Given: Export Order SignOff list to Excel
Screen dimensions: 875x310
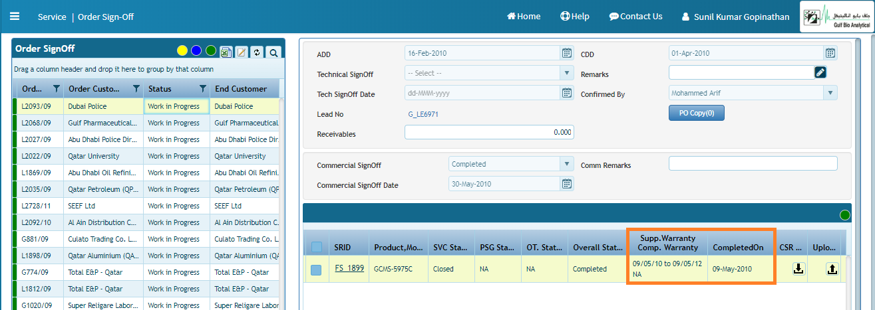Looking at the screenshot, I should coord(226,52).
